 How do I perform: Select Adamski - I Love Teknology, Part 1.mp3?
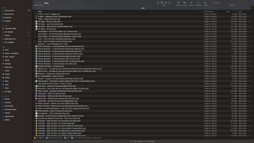53,44
